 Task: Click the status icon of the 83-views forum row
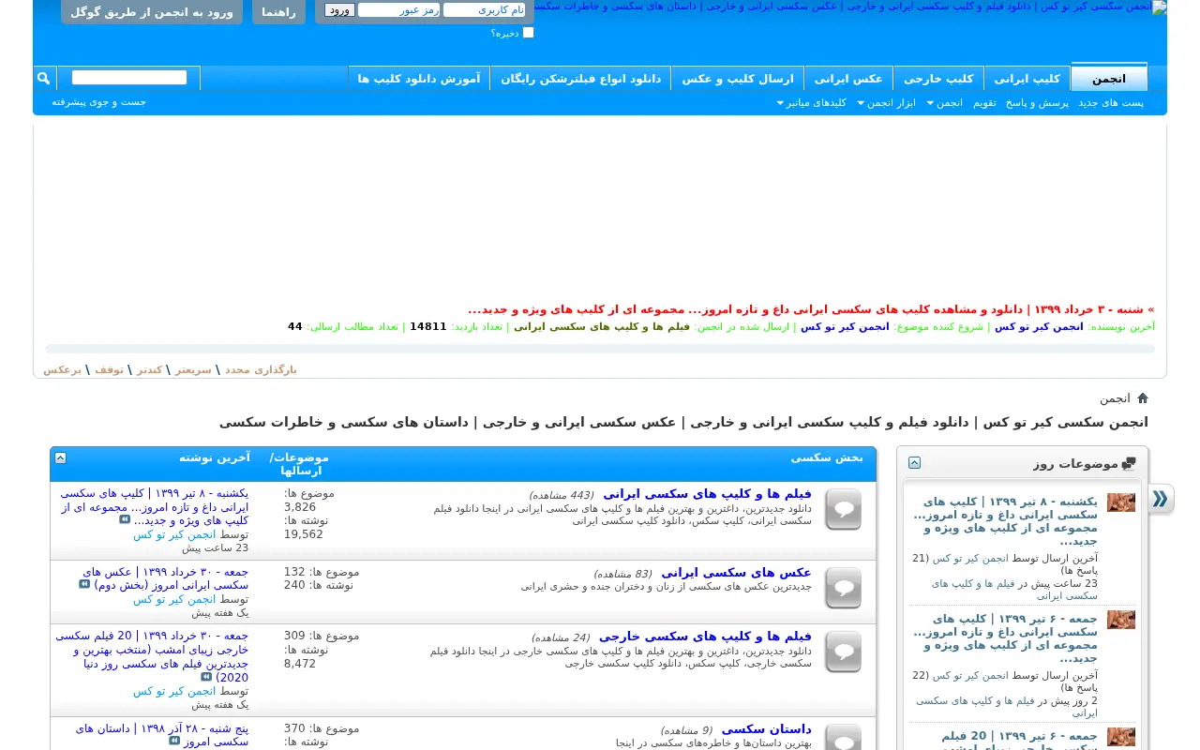[x=843, y=588]
